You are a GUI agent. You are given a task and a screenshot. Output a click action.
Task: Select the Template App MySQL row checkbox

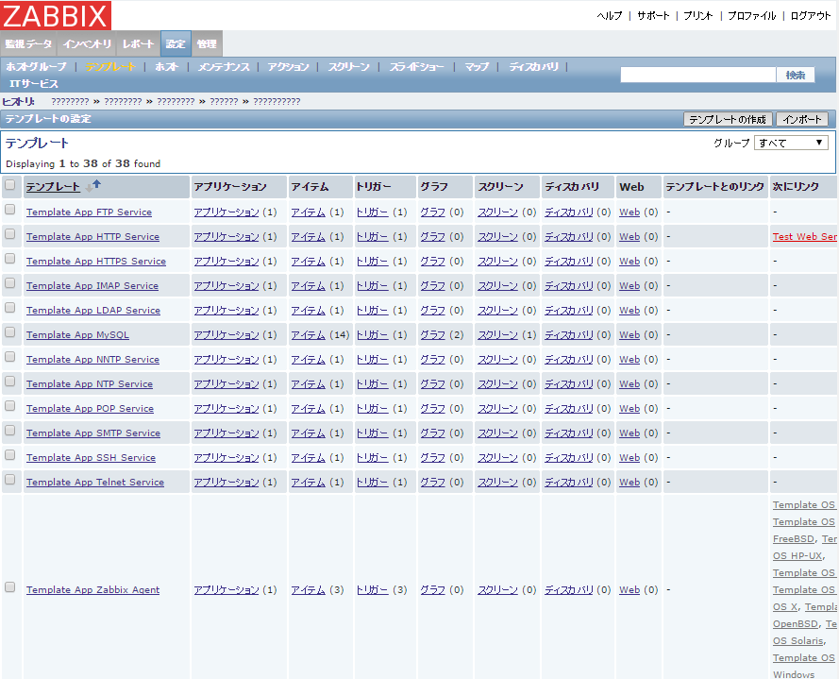coord(10,332)
